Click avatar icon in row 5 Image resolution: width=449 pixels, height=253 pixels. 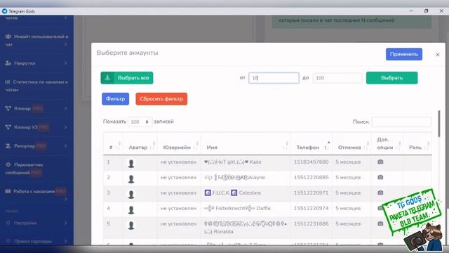coord(131,226)
